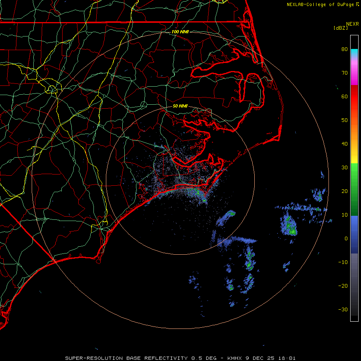Click the 0.5 DEG elevation text
Screen dimensions: 361x361
[204, 358]
